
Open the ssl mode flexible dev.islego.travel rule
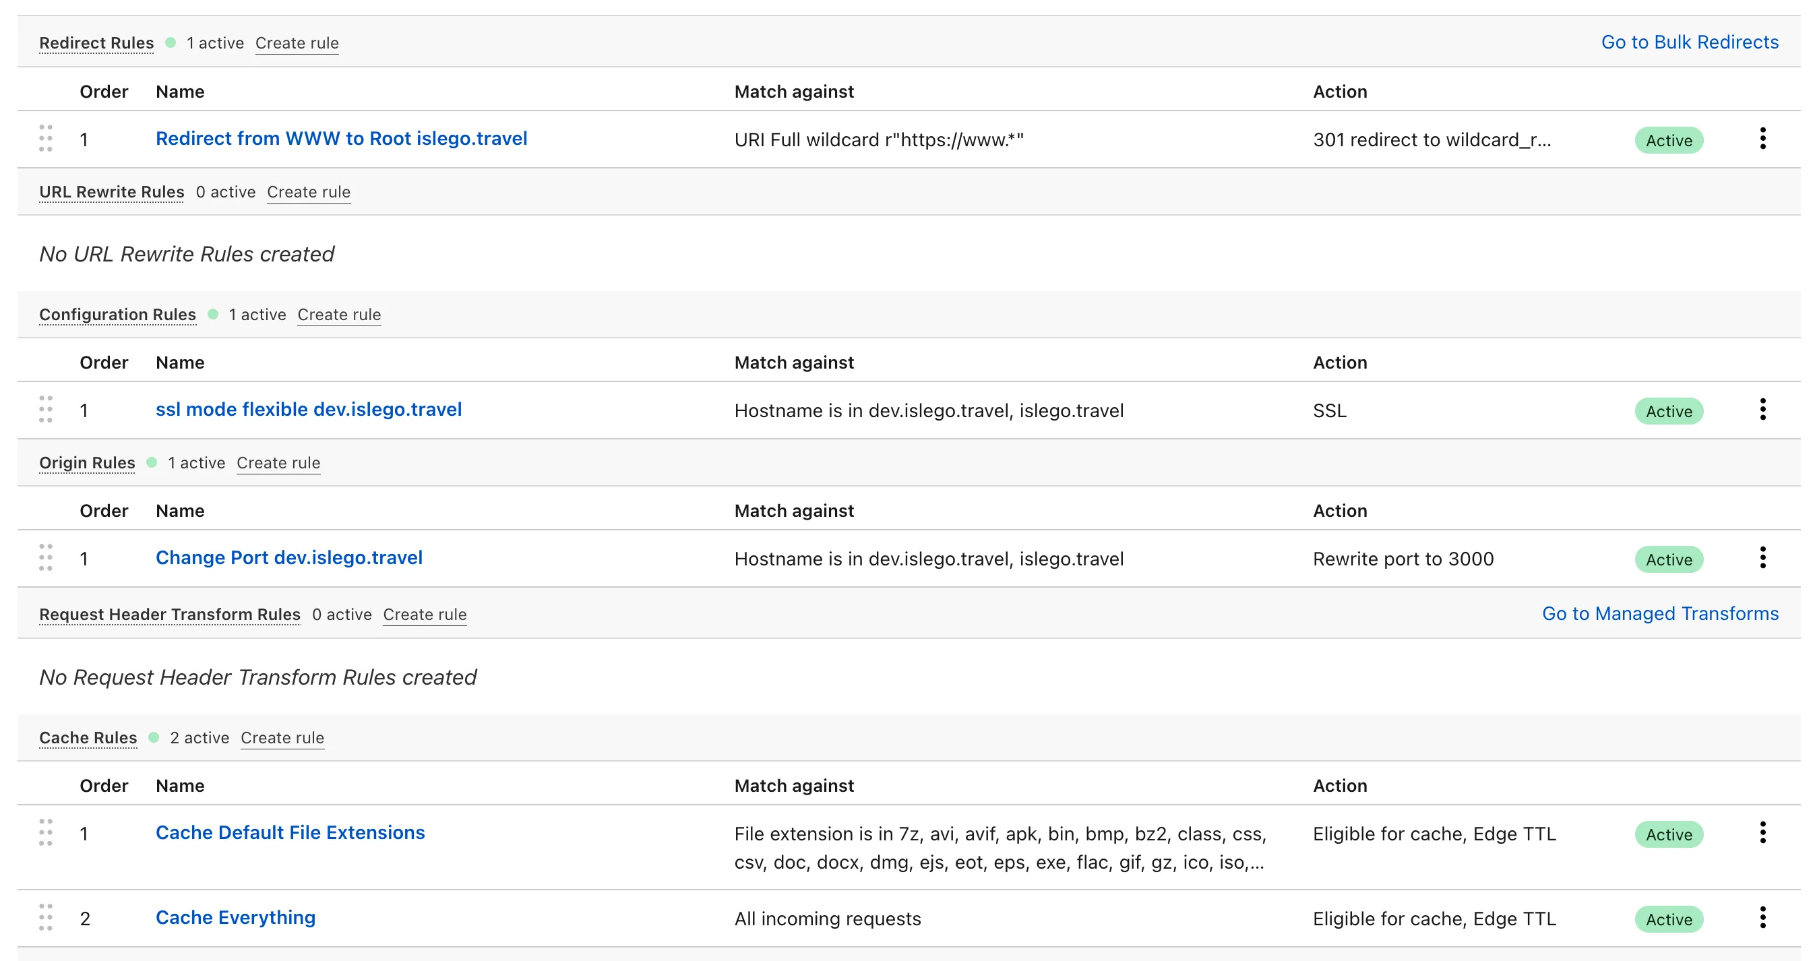[309, 410]
